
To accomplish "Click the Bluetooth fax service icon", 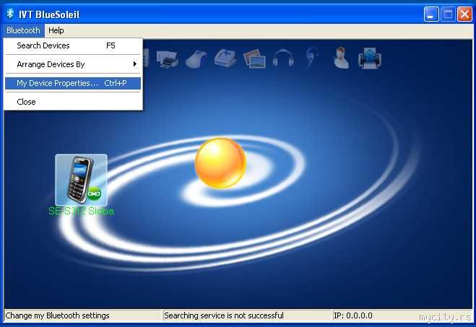I will [225, 58].
